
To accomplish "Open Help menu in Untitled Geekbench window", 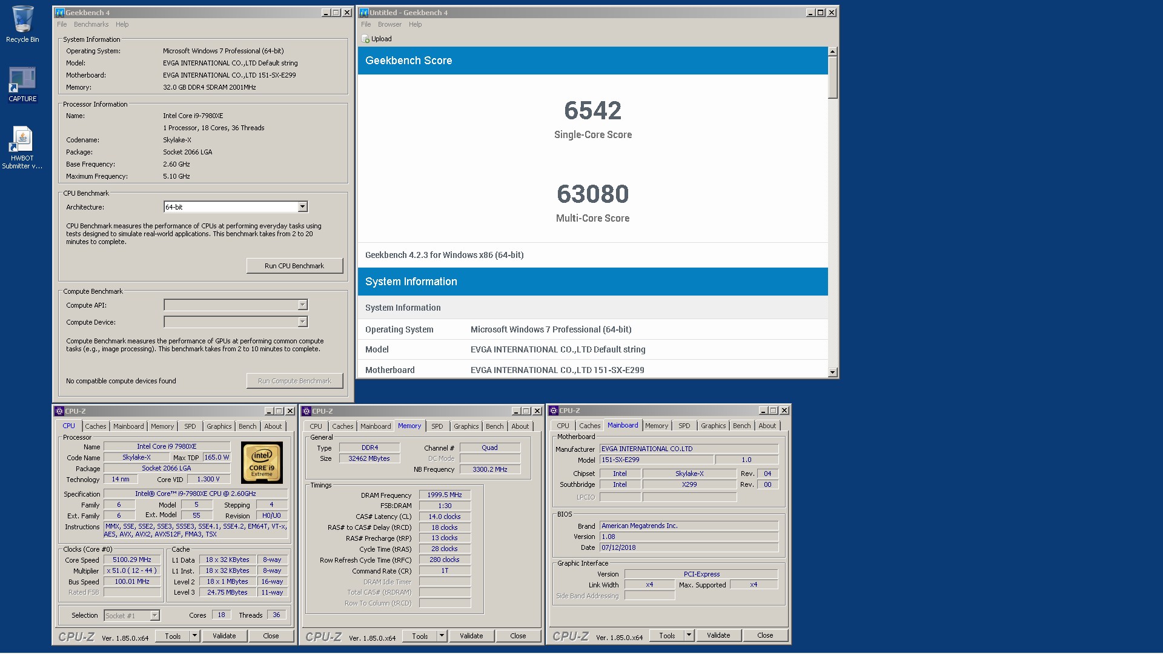I will [x=415, y=24].
